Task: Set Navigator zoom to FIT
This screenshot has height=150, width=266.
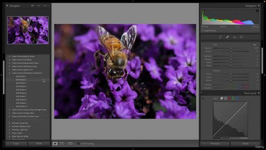Action: click(x=32, y=5)
